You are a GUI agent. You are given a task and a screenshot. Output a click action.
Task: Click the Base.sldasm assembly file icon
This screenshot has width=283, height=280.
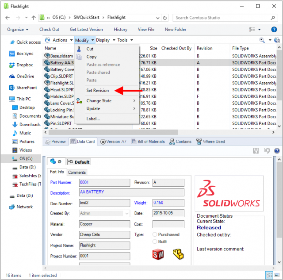pos(47,56)
